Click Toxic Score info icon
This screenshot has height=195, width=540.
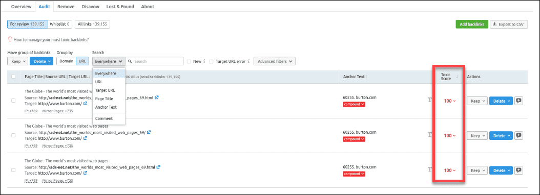(x=457, y=77)
